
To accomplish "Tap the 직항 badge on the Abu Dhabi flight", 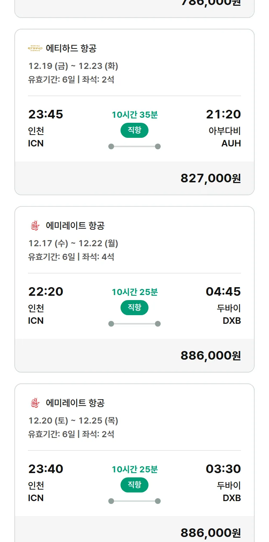I will tap(134, 130).
